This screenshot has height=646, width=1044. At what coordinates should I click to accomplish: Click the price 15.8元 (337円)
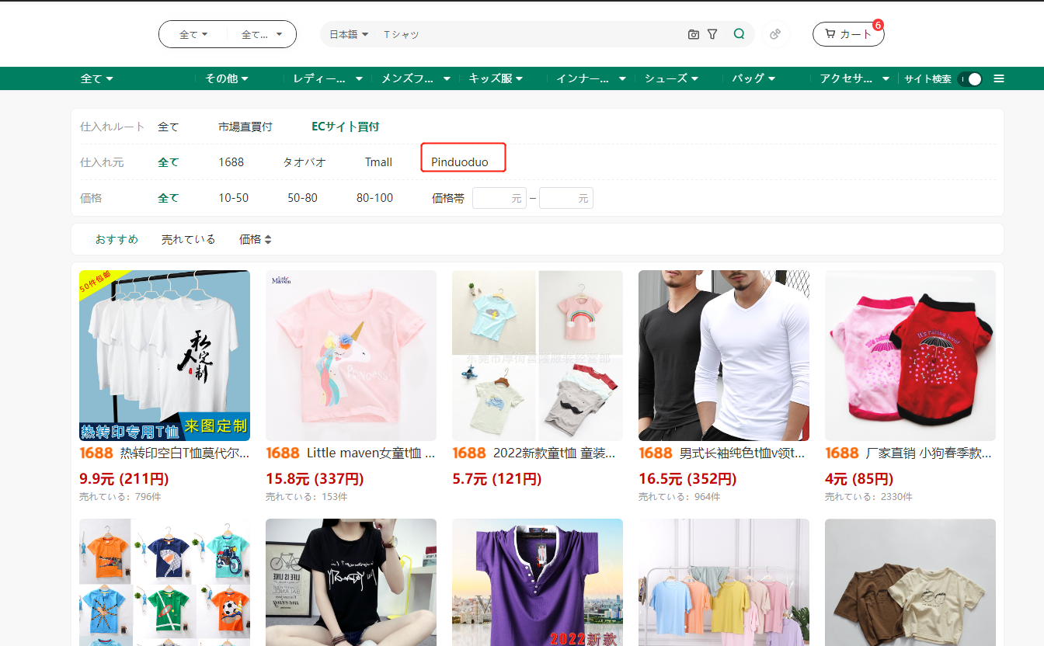point(315,478)
